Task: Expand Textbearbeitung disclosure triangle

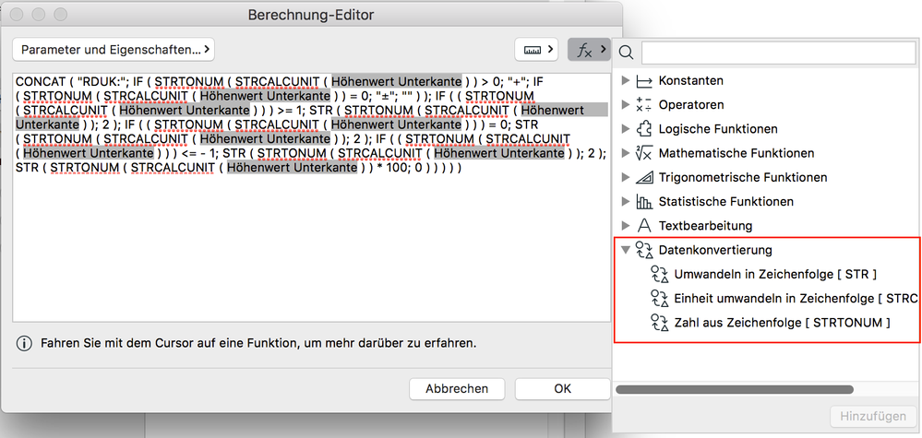Action: click(625, 226)
